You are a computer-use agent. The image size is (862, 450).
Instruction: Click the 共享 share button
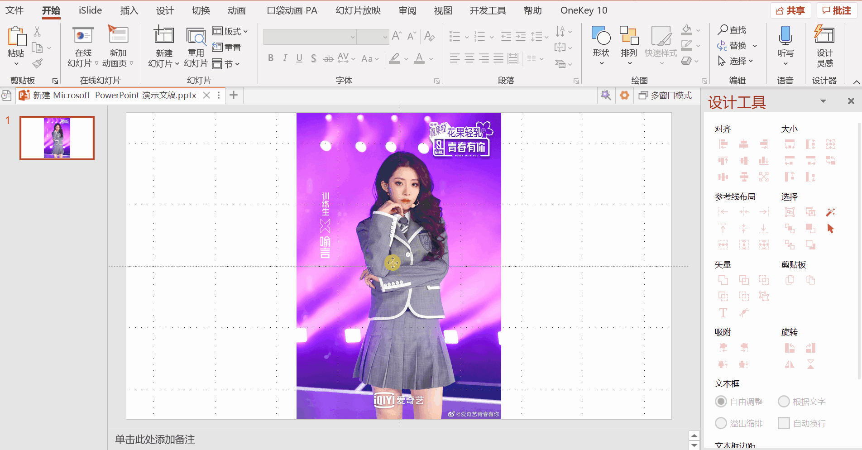(790, 10)
